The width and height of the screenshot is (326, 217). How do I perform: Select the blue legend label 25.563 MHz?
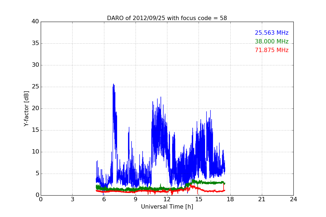pyautogui.click(x=272, y=33)
